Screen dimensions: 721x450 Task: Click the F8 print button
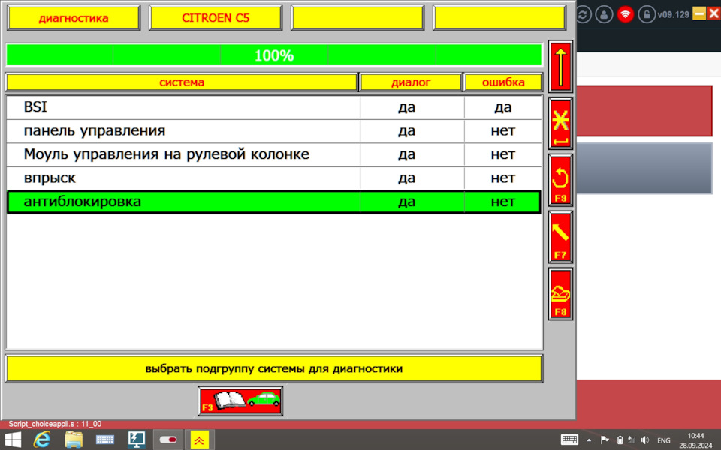pyautogui.click(x=560, y=294)
